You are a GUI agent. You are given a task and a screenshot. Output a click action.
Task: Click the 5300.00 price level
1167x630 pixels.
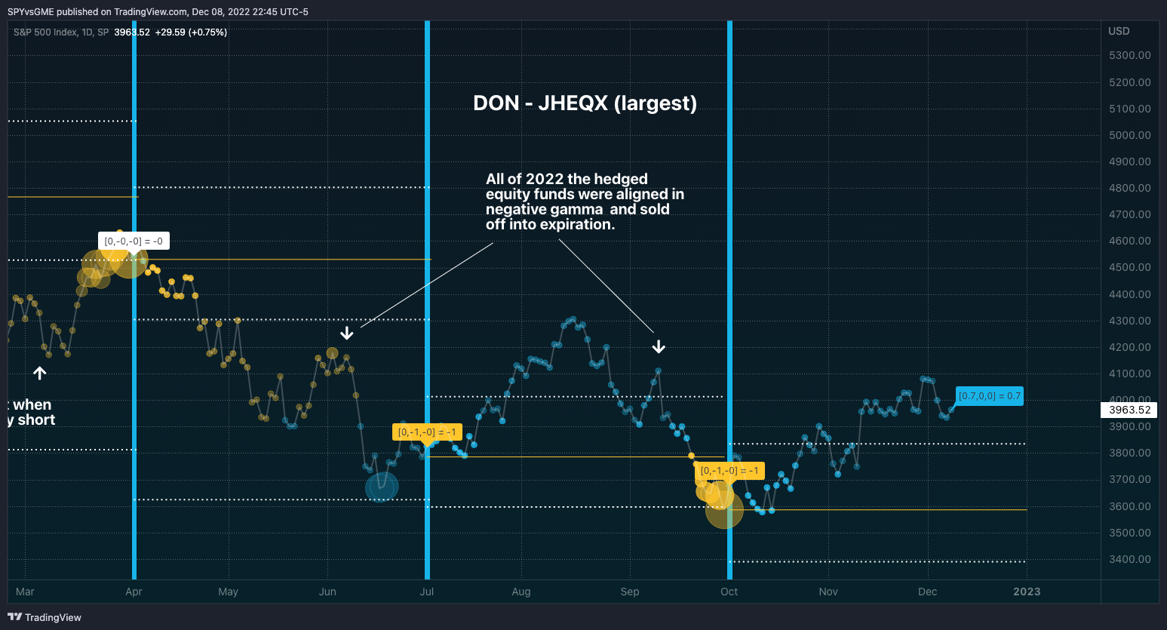[1130, 56]
